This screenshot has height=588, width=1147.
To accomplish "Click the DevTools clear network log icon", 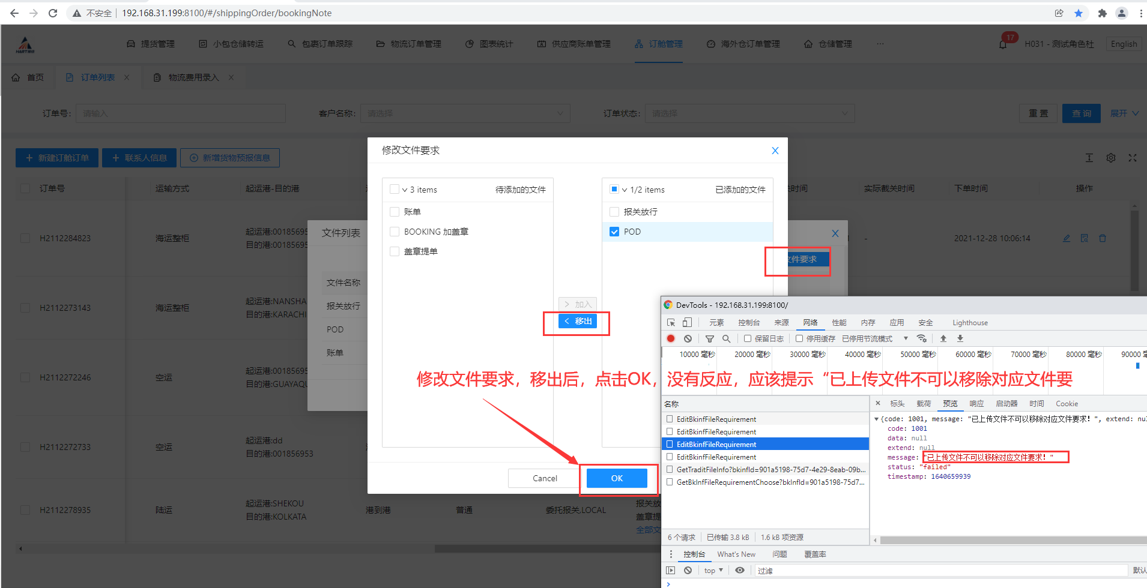I will (x=688, y=338).
